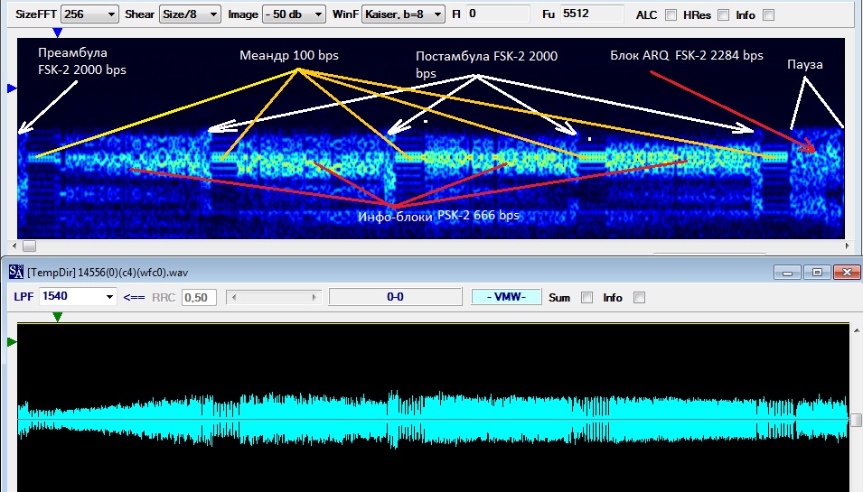Screen dimensions: 863x492
Task: Check the Info box in spectrum toolbar
Action: [x=768, y=14]
